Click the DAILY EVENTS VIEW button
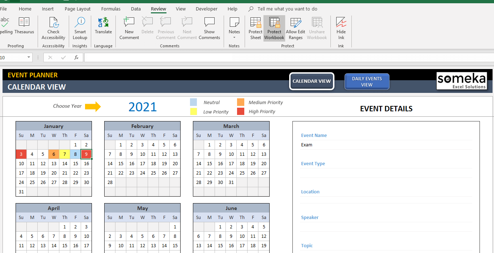 pyautogui.click(x=367, y=82)
